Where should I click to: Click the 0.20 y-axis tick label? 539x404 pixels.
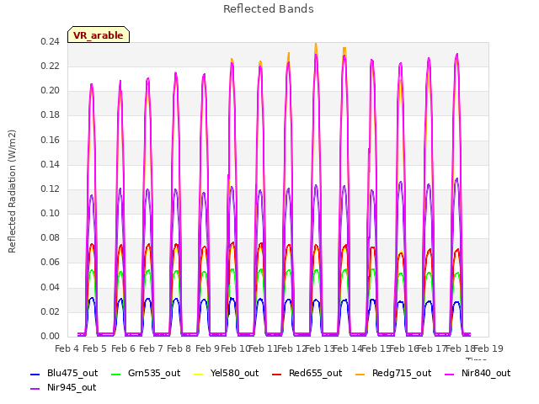tap(51, 90)
